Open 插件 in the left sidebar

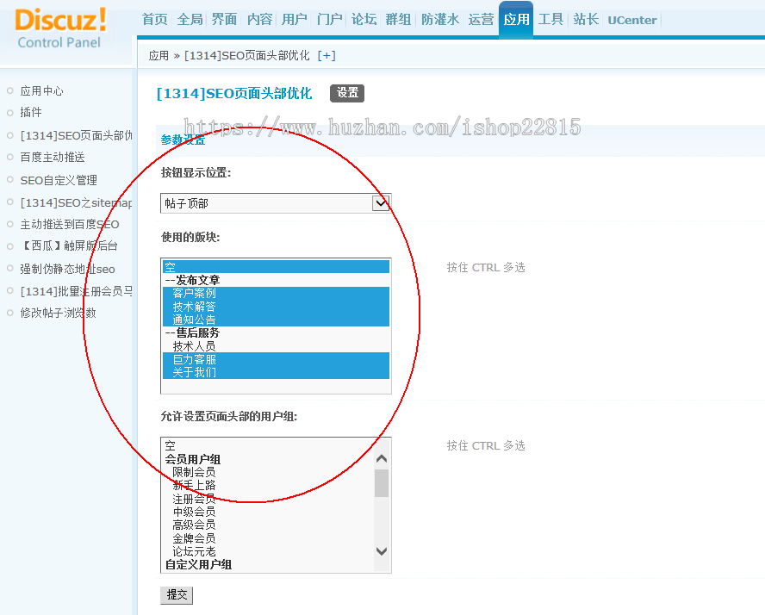(31, 112)
